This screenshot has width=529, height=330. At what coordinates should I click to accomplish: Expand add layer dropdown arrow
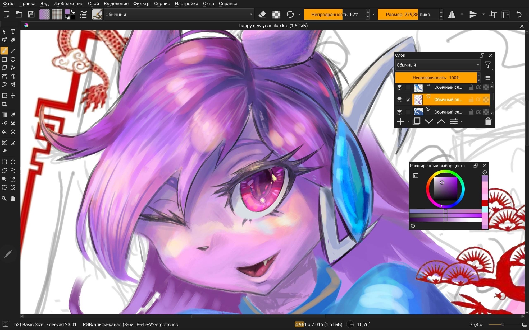point(408,121)
